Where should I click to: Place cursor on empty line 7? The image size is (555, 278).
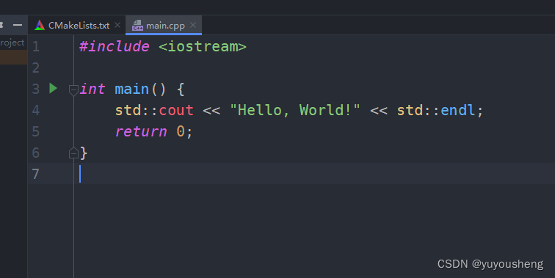(x=314, y=174)
